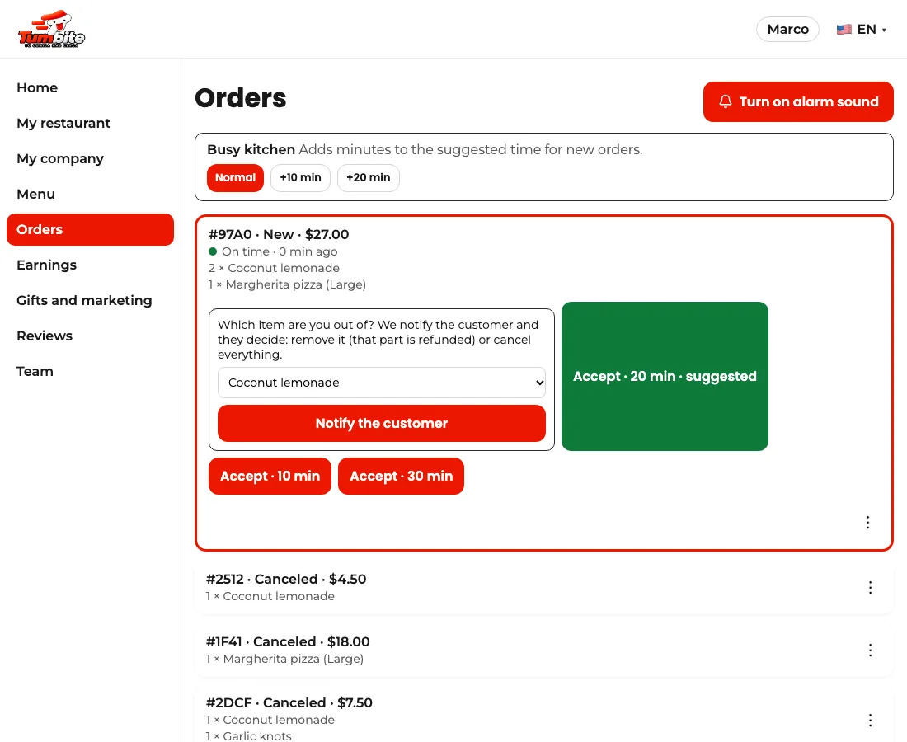Click canceled order #1F41 header
The width and height of the screenshot is (907, 742).
[x=288, y=641]
